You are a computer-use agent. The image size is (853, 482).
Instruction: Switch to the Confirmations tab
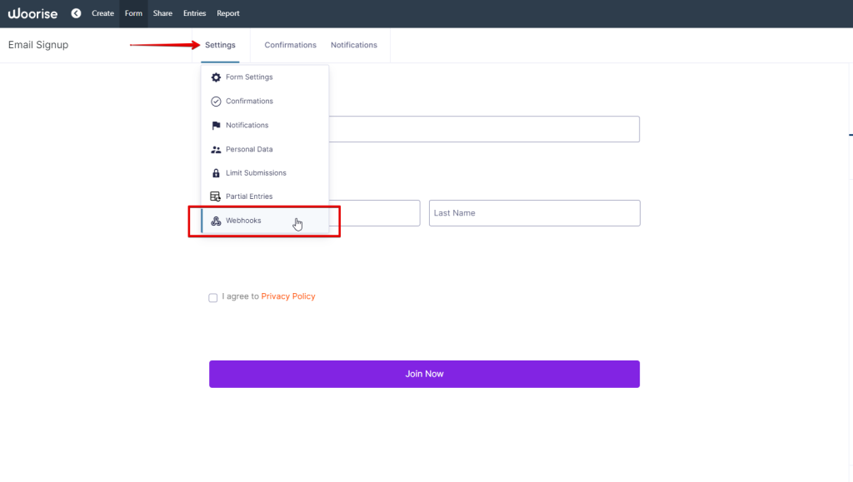point(290,45)
